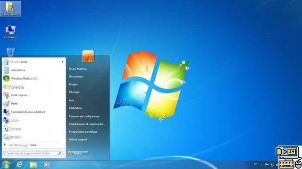Expand the submenu arrow of first program
This screenshot has width=302, height=169.
pyautogui.click(x=62, y=61)
